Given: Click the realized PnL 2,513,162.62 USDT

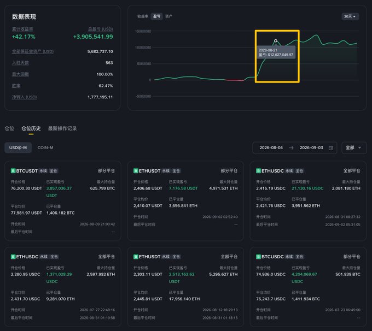Looking at the screenshot, I should pyautogui.click(x=182, y=278).
